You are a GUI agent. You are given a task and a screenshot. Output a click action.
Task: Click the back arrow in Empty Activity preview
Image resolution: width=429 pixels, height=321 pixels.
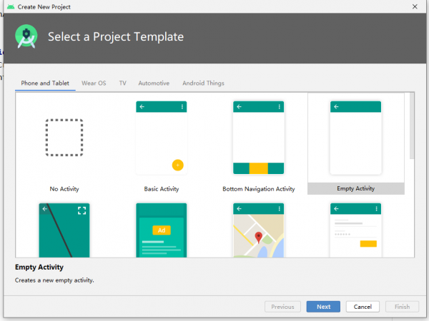point(336,106)
